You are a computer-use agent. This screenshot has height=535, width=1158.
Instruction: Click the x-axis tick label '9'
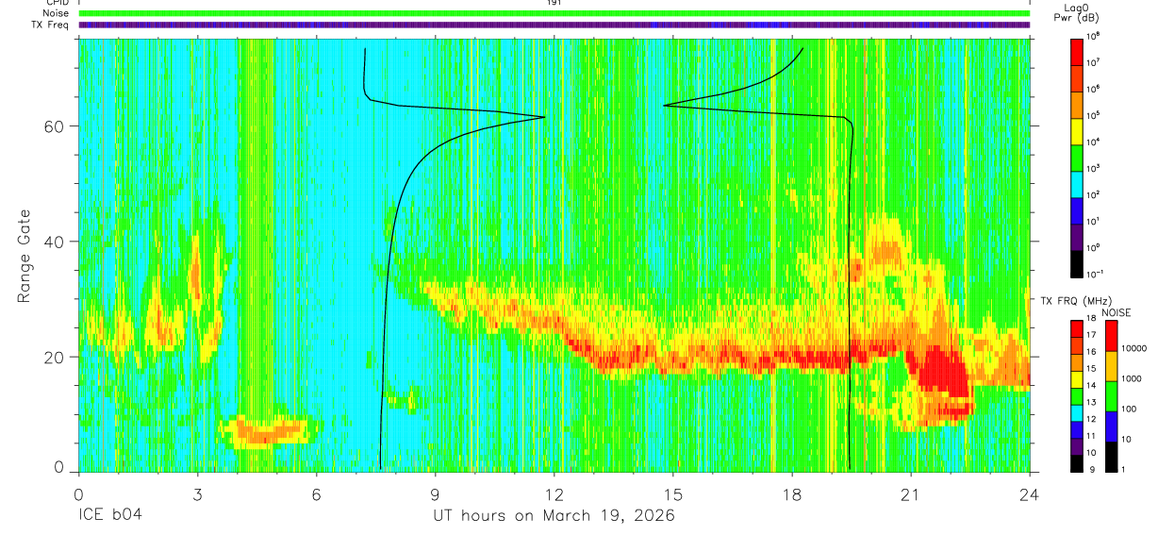(435, 494)
